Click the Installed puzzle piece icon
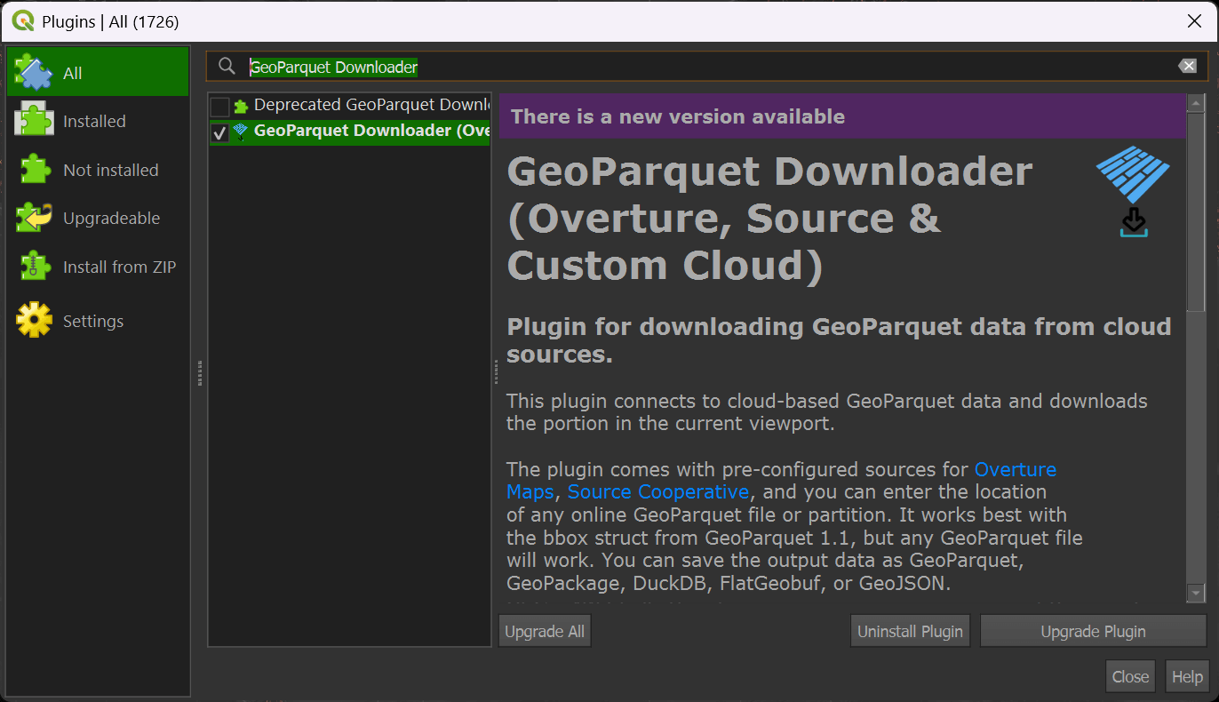The height and width of the screenshot is (702, 1219). (34, 121)
